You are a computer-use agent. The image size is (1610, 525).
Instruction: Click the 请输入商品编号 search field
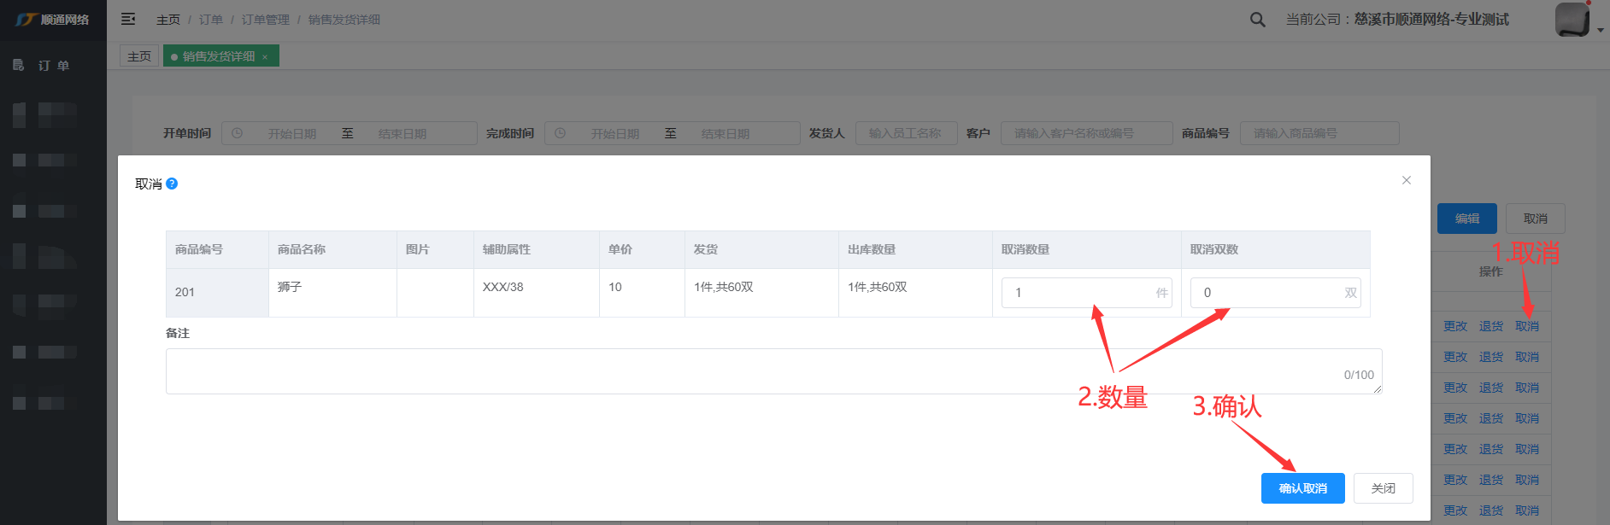[1319, 133]
